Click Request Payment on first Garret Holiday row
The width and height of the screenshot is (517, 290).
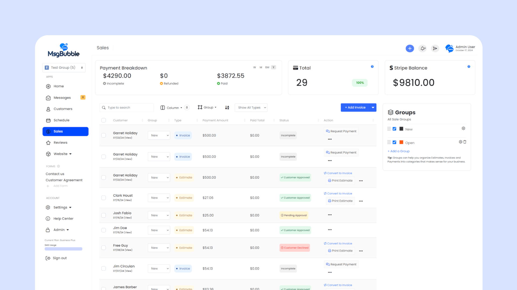coord(341,131)
